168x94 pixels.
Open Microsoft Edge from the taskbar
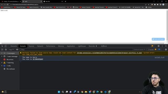click(x=97, y=92)
